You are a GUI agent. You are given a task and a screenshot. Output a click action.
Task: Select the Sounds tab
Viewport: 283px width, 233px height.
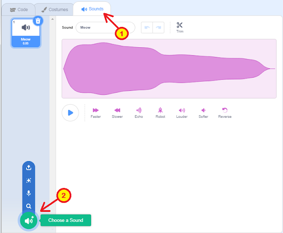click(92, 9)
